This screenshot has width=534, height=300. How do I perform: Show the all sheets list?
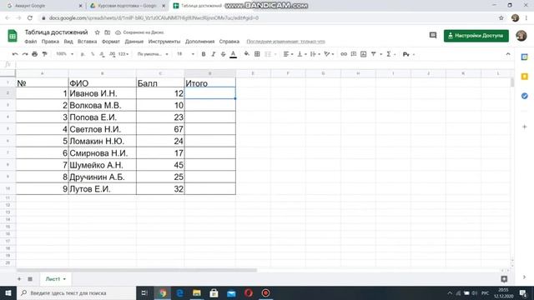30,279
